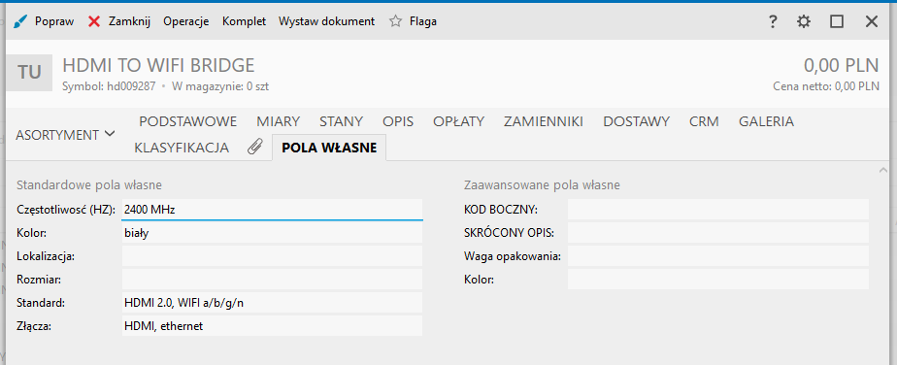Image resolution: width=897 pixels, height=365 pixels.
Task: Switch to the KLASYFIKACJA tab
Action: coord(182,148)
